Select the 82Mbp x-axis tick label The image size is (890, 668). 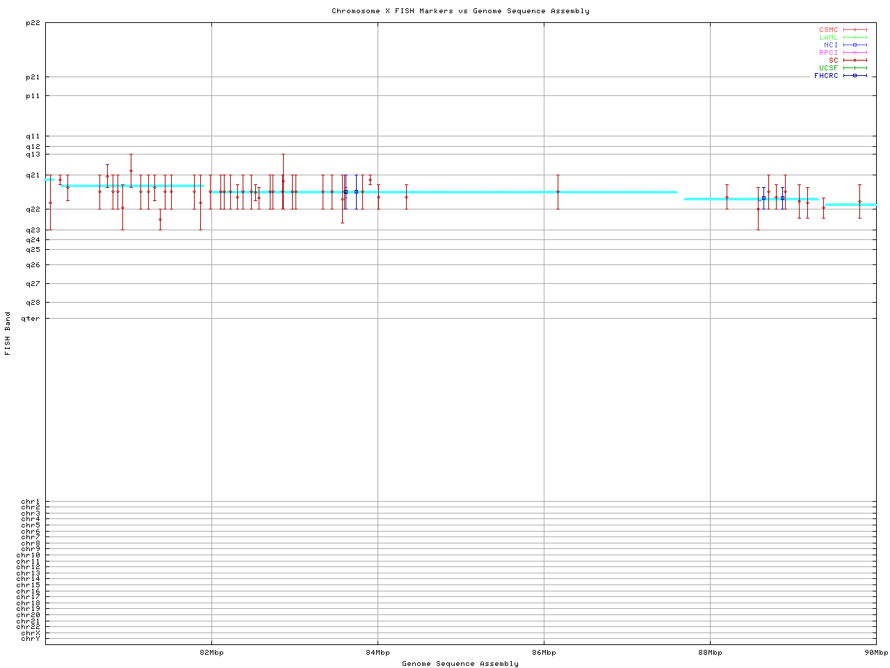[211, 653]
